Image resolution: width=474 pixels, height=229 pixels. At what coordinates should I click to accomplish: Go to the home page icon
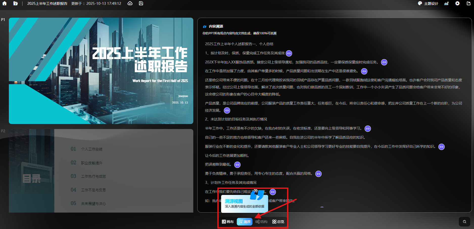pyautogui.click(x=5, y=4)
